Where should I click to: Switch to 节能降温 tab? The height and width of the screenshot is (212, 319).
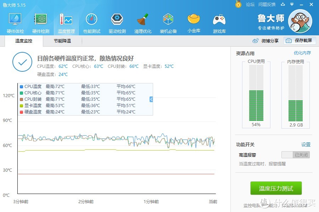(62, 41)
